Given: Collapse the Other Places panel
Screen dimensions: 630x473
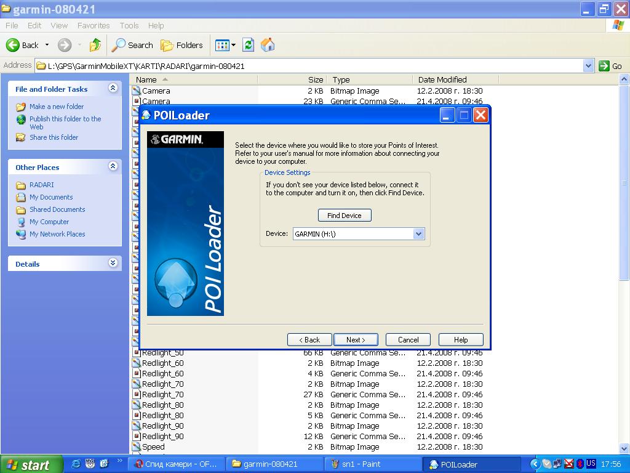Looking at the screenshot, I should coord(113,166).
